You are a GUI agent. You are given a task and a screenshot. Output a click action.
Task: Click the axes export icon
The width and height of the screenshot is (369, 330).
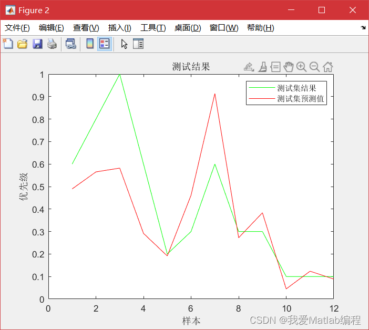tap(249, 67)
